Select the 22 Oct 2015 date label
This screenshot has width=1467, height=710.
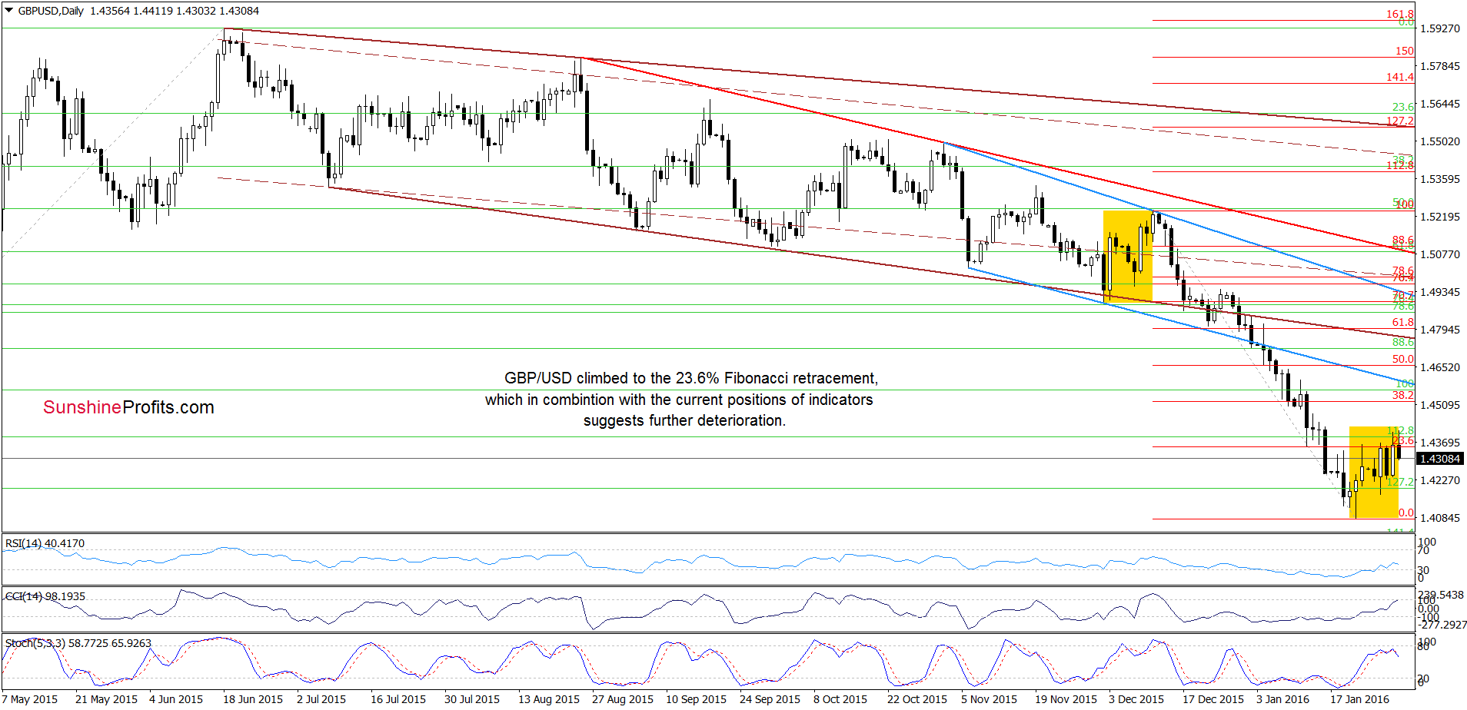click(917, 699)
